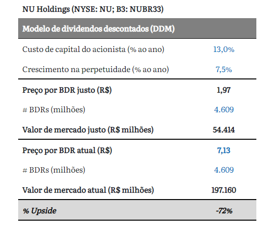Click the Valor de mercado atual label

click(x=88, y=190)
